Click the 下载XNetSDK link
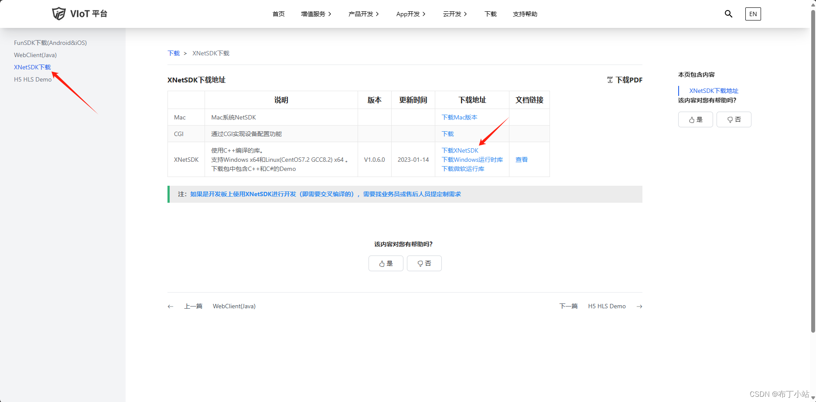 click(460, 150)
